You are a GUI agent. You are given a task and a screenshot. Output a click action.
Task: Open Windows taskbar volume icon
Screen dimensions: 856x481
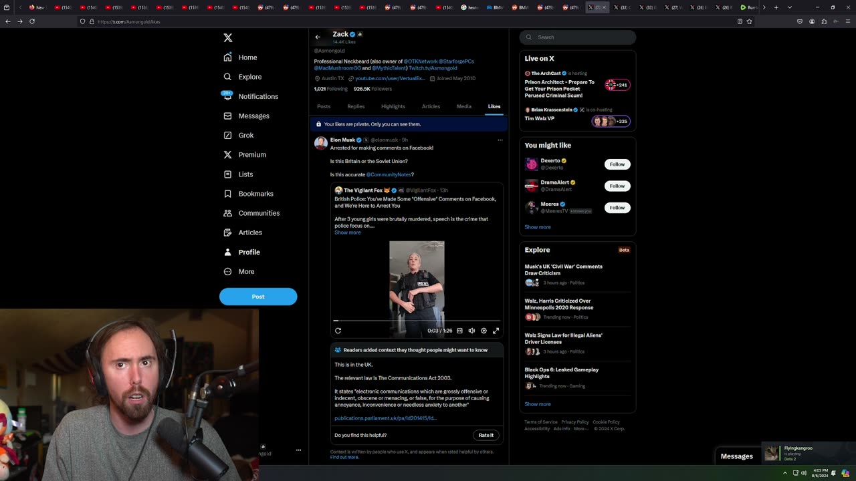804,473
